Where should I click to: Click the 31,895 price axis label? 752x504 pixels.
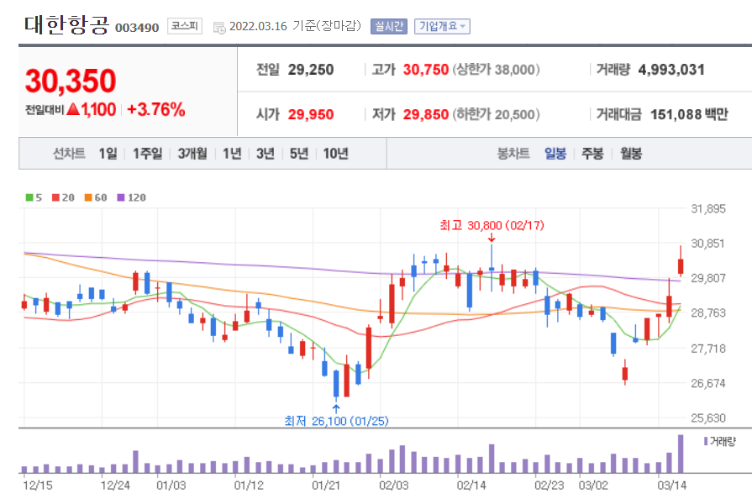[x=707, y=208]
